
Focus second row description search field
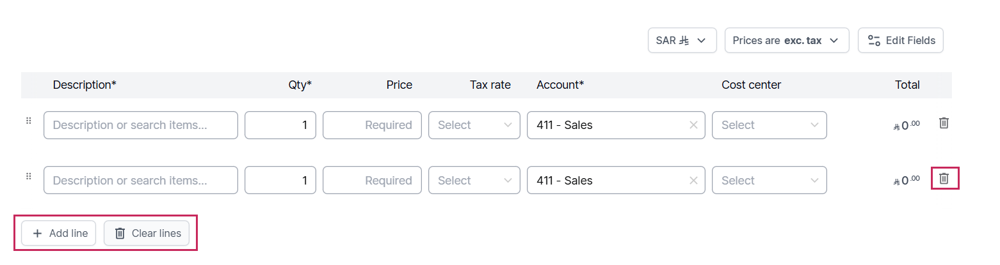tap(141, 181)
